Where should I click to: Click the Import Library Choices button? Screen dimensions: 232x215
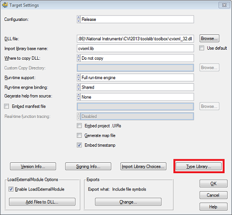click(x=143, y=166)
